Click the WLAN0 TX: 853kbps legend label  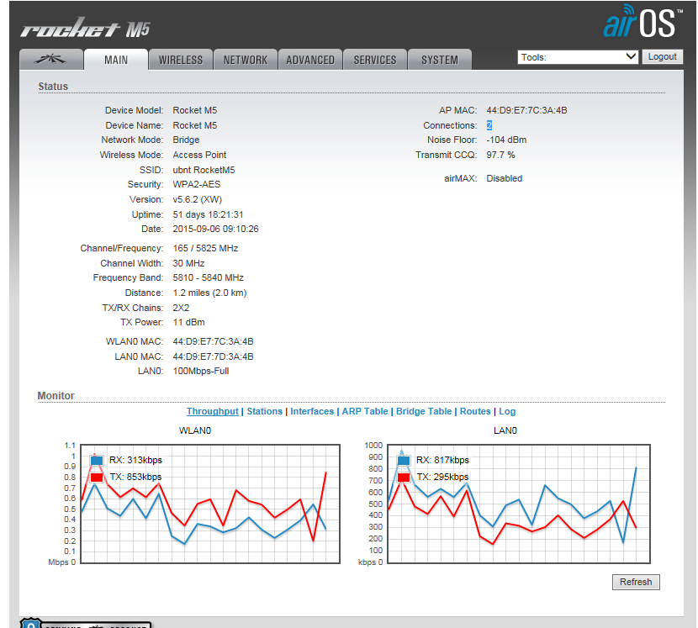click(135, 478)
